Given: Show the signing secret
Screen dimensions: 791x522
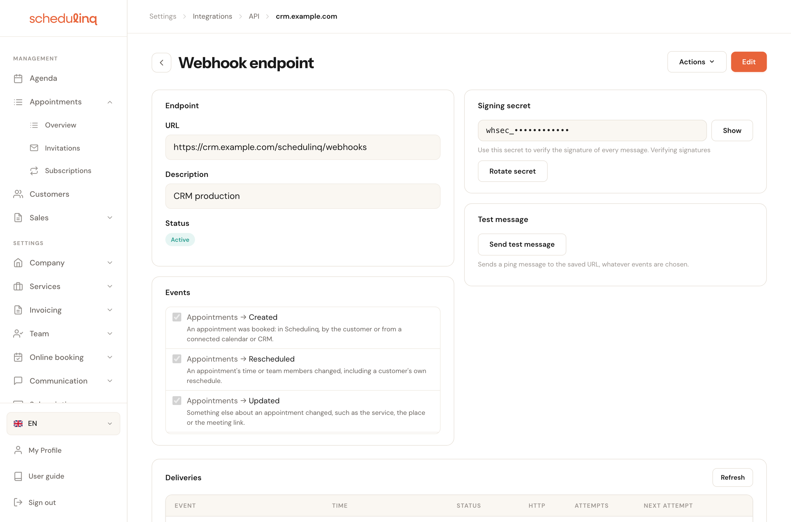Looking at the screenshot, I should 732,130.
